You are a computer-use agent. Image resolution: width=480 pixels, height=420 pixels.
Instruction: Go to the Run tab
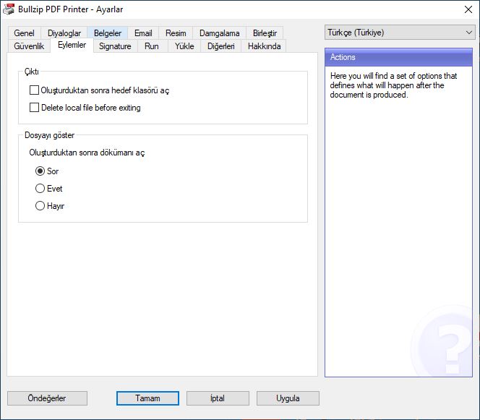pos(152,46)
